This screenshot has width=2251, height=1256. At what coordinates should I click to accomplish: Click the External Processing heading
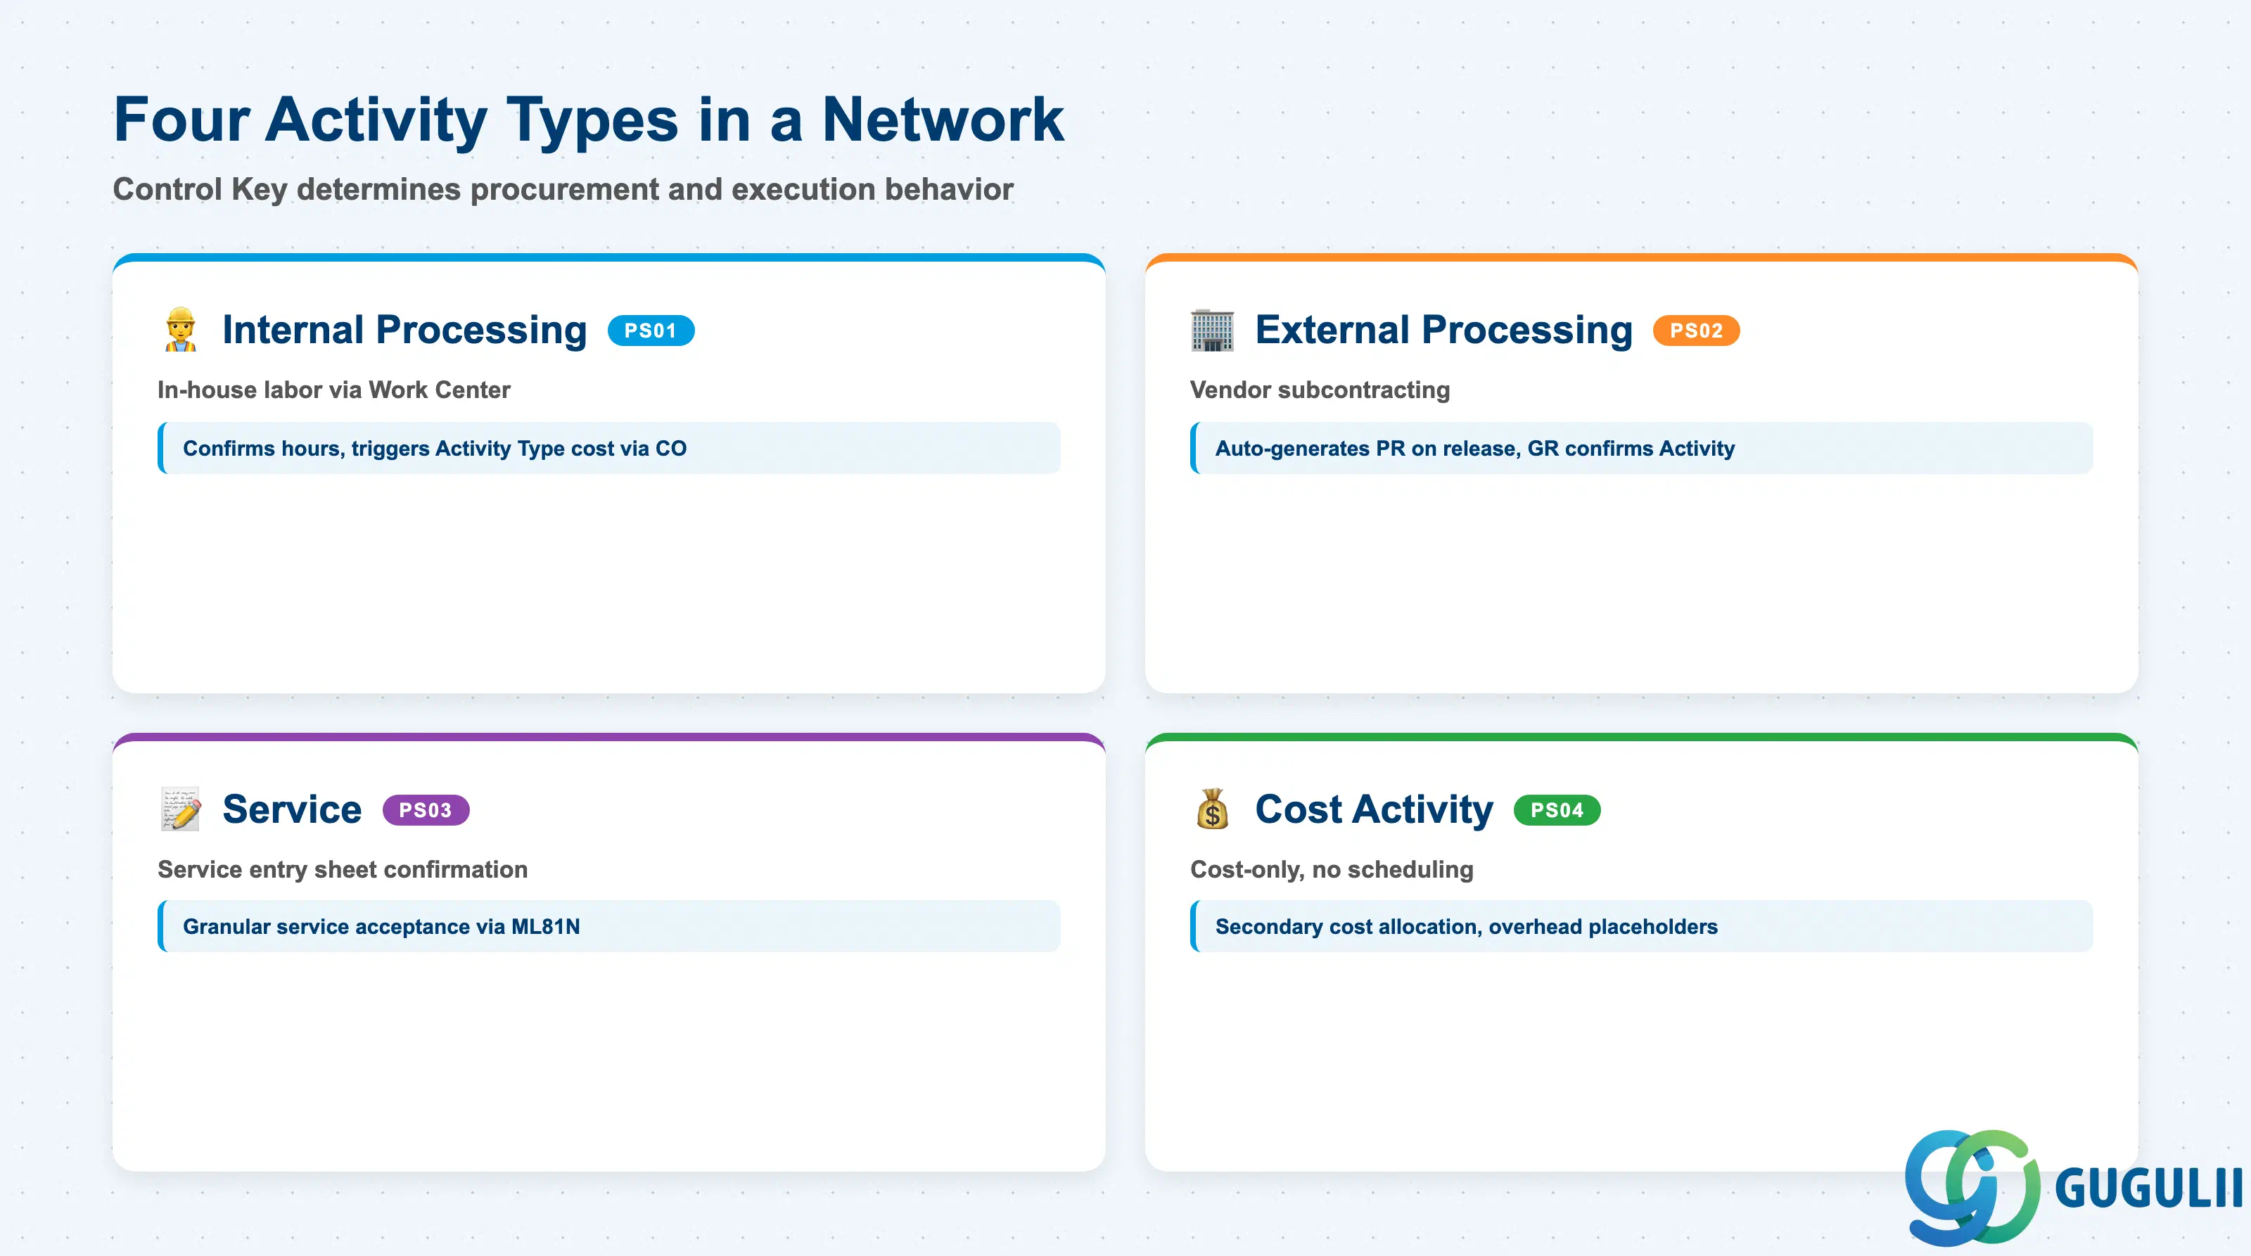(x=1443, y=330)
